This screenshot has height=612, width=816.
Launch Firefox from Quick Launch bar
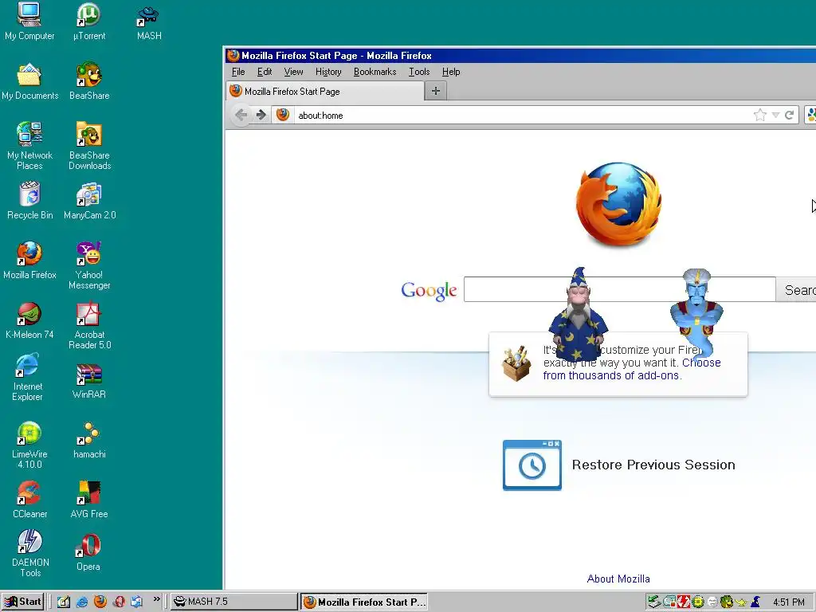100,602
